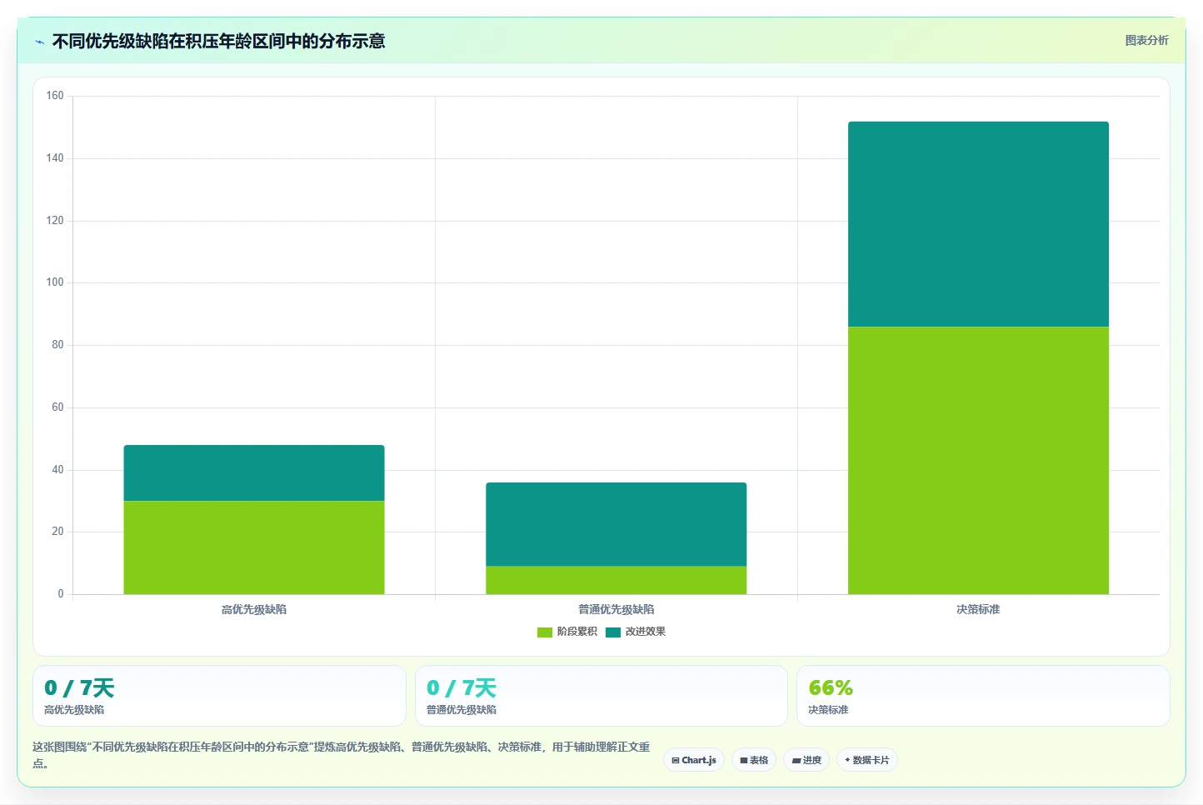Screen dimensions: 1203x805
Task: Click the Chart.js tag chip
Action: coord(694,760)
